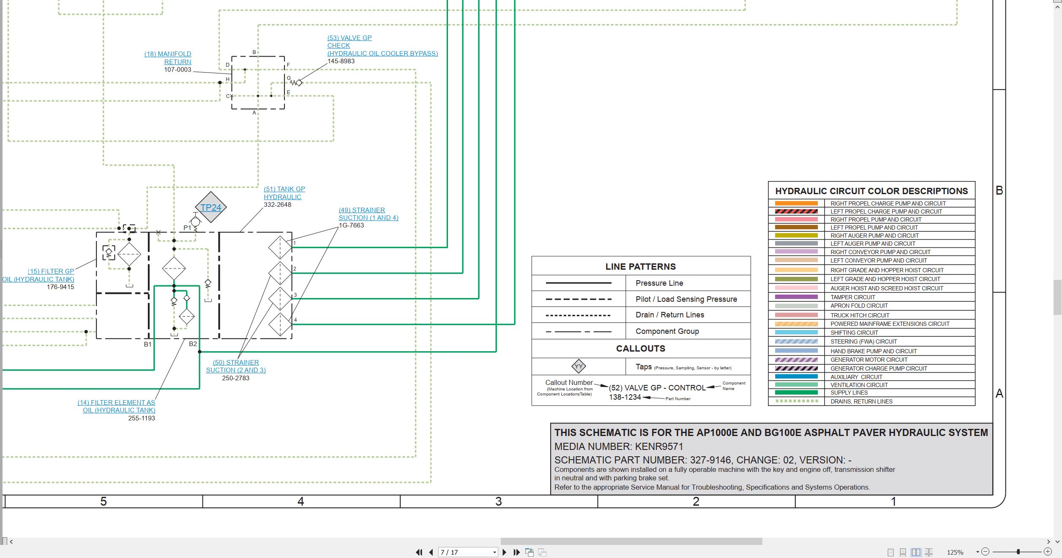
Task: Click the YY taps diamond symbol in callouts
Action: point(579,366)
